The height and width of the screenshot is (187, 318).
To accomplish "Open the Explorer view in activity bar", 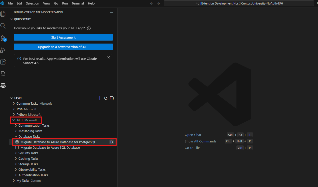I will [3, 14].
